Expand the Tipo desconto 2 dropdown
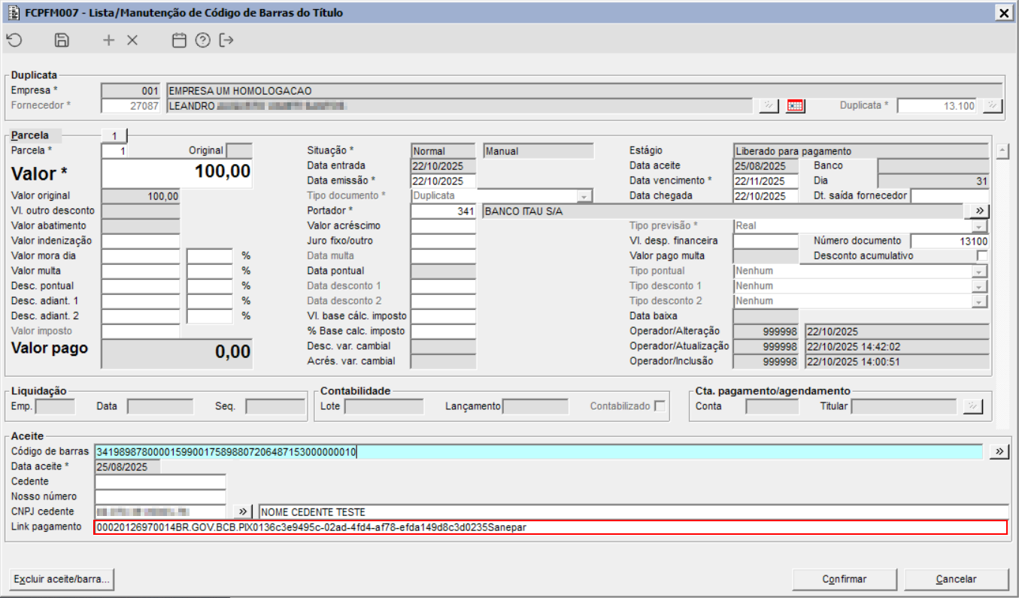 coord(978,302)
